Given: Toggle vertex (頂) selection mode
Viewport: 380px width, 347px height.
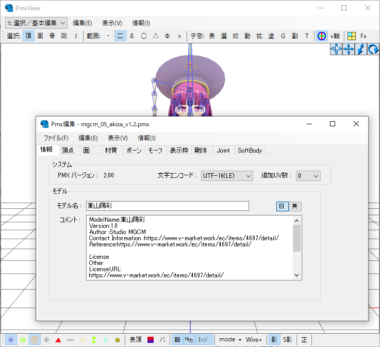Looking at the screenshot, I should coord(28,36).
